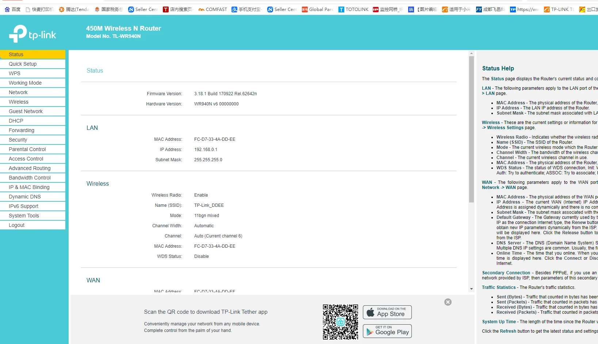Image resolution: width=598 pixels, height=344 pixels.
Task: Open the 成都飞邑科 bookmark
Action: (490, 9)
